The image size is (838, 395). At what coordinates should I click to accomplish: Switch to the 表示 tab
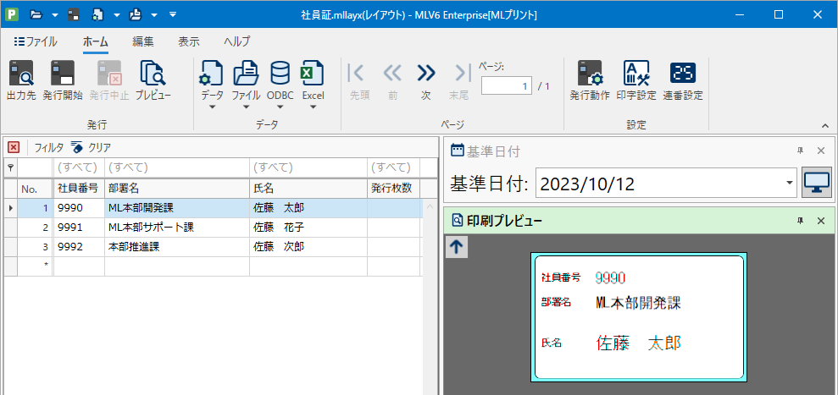[x=189, y=41]
